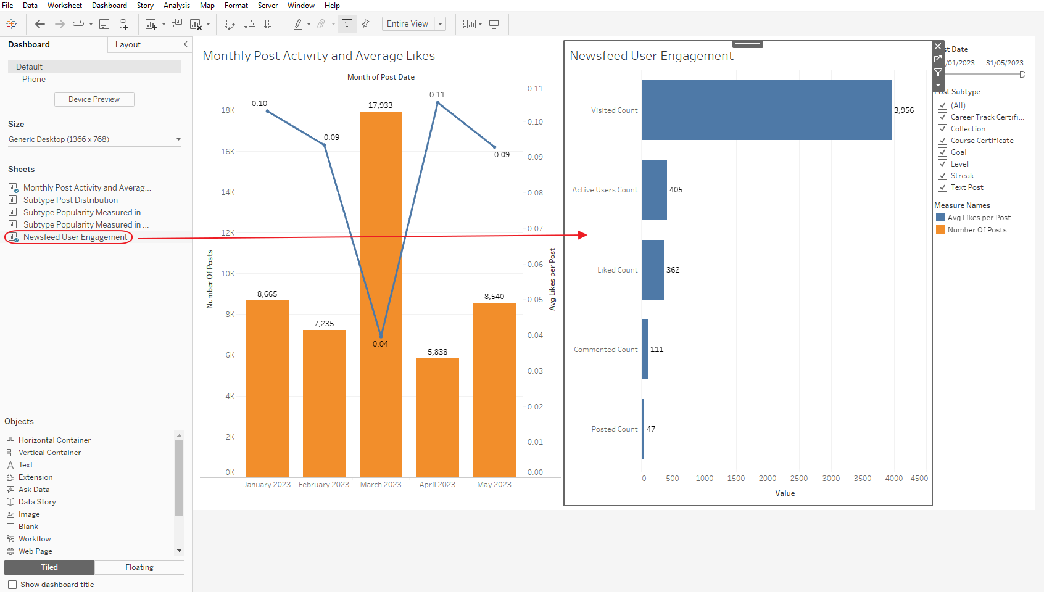This screenshot has height=592, width=1044.
Task: Select the Phone device layout
Action: click(34, 79)
